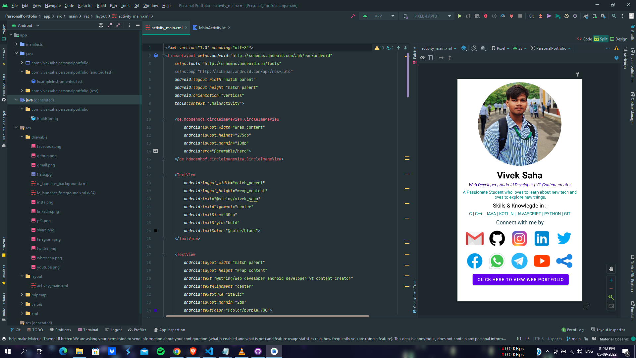Start debugging with the bug icon
The image size is (636, 358).
(485, 16)
